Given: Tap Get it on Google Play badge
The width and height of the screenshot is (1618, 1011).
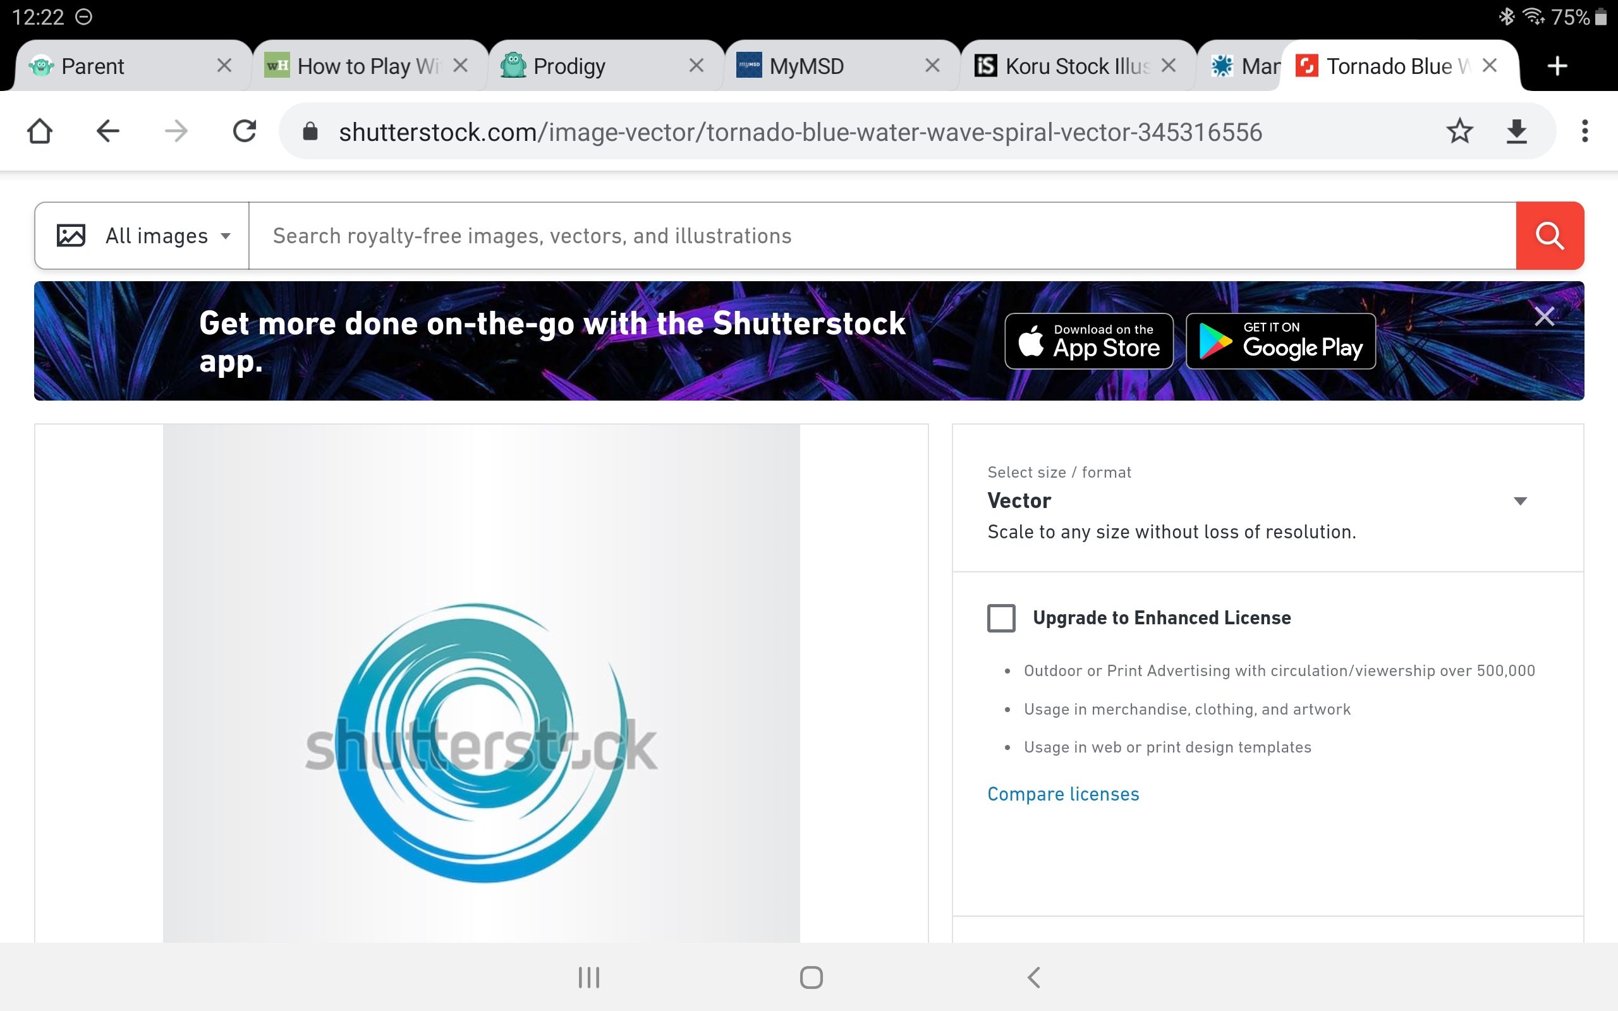Looking at the screenshot, I should [1280, 342].
